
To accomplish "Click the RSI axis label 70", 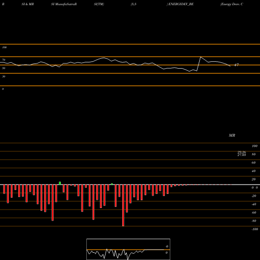I will (4, 60).
